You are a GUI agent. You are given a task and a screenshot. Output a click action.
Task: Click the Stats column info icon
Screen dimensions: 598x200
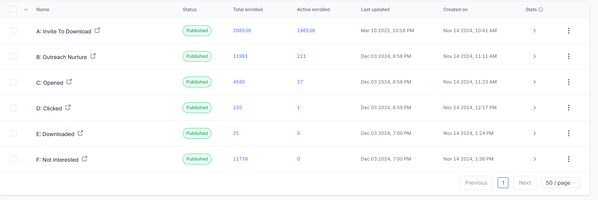[x=541, y=10]
